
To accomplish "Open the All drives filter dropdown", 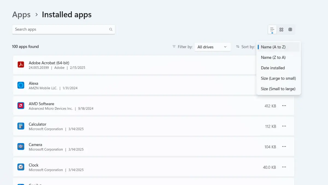I will pos(212,47).
